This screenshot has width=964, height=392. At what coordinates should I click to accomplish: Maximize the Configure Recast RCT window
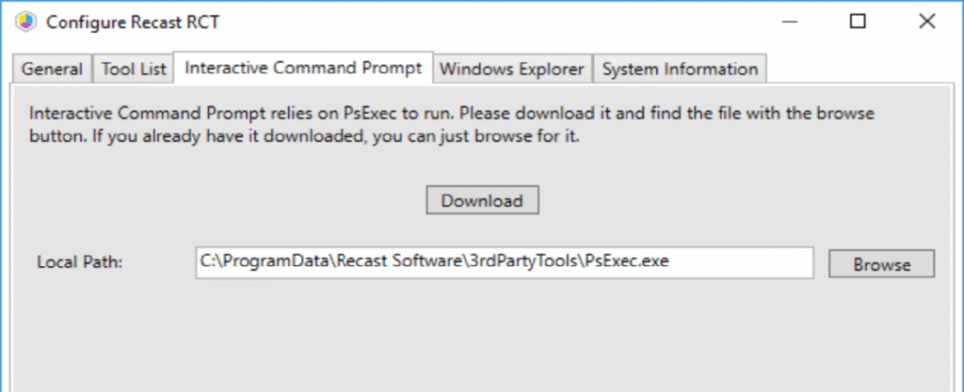[857, 22]
